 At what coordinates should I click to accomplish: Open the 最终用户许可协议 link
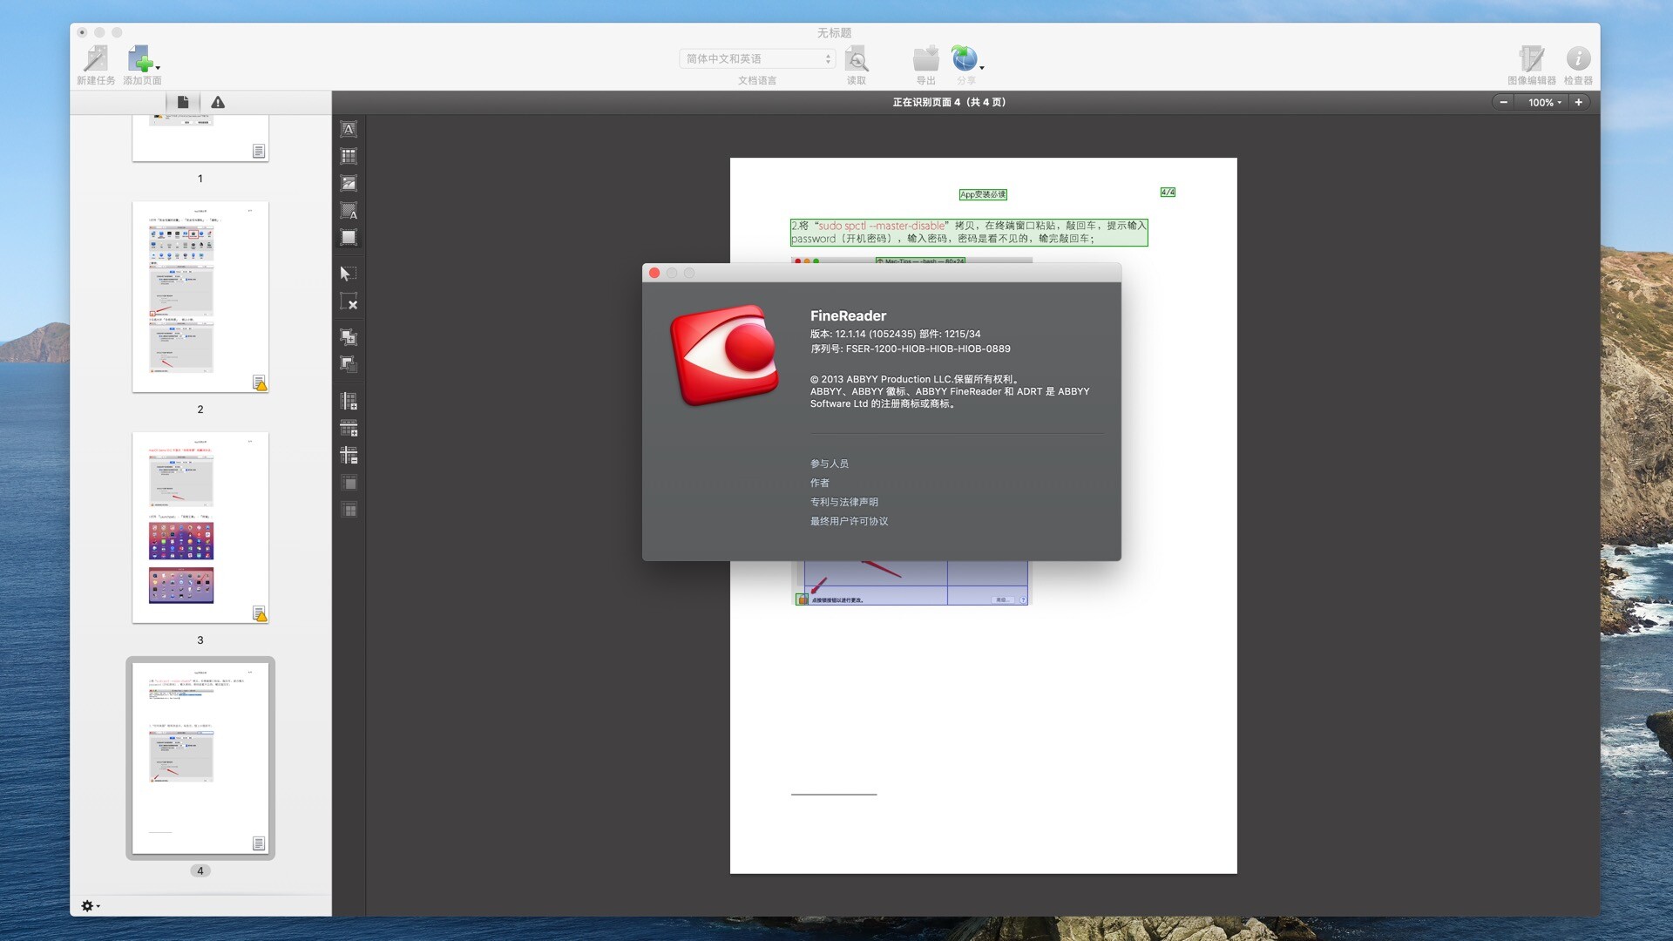(x=849, y=521)
